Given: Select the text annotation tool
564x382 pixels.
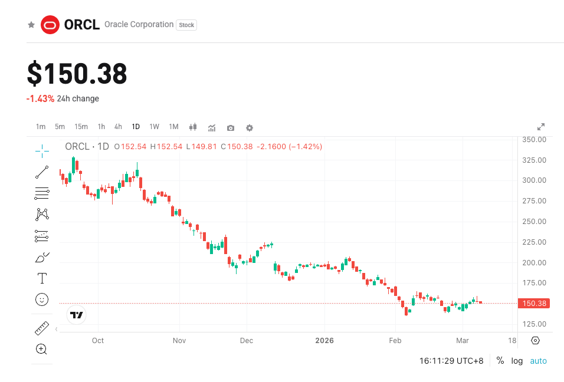Looking at the screenshot, I should coord(41,278).
